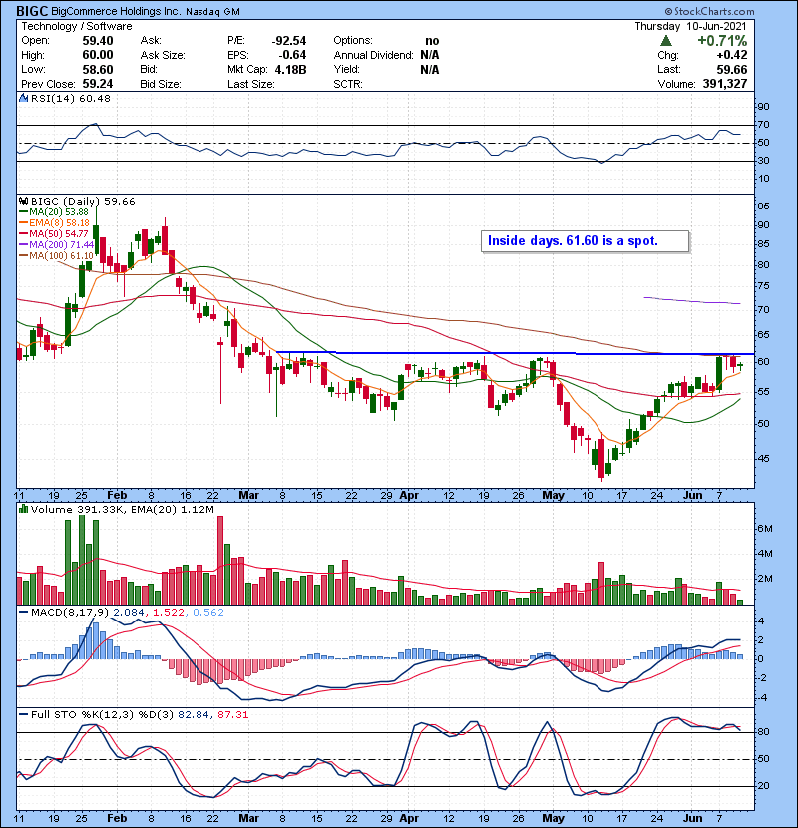
Task: Click the Technology / Software sector label
Action: [x=77, y=26]
